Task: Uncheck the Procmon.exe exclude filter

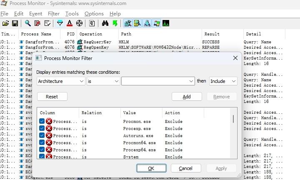Action: [42, 121]
